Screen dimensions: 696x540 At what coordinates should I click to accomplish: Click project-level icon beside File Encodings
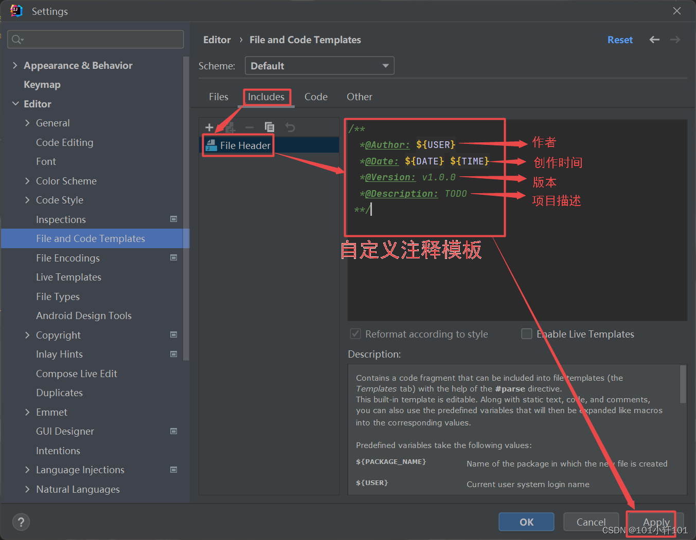click(174, 257)
